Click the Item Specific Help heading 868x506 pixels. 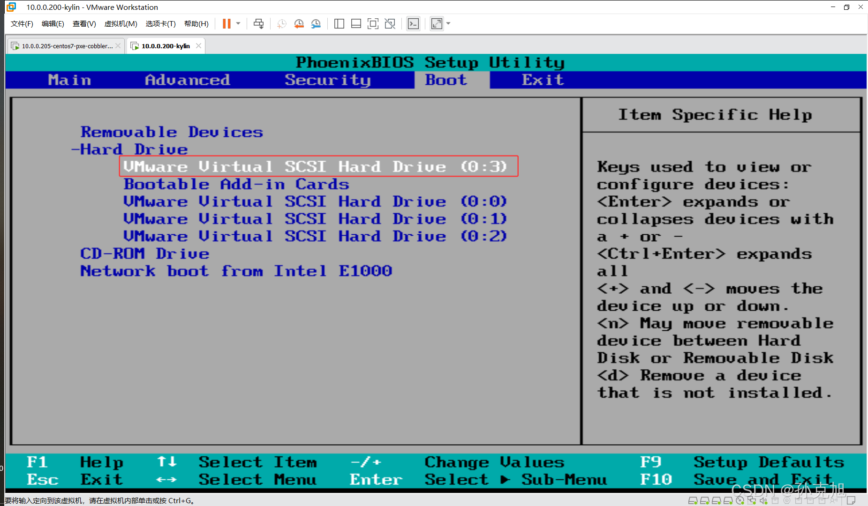pos(715,114)
